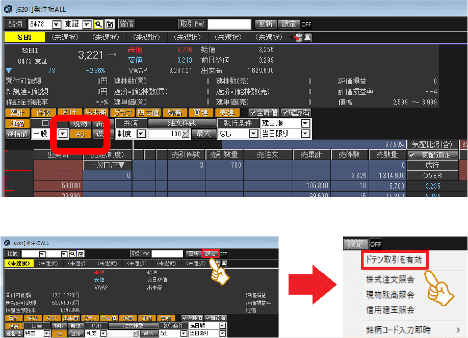This screenshot has width=468, height=338.
Task: Click the up-triangle icon right of trash in top window
Action: 308,38
